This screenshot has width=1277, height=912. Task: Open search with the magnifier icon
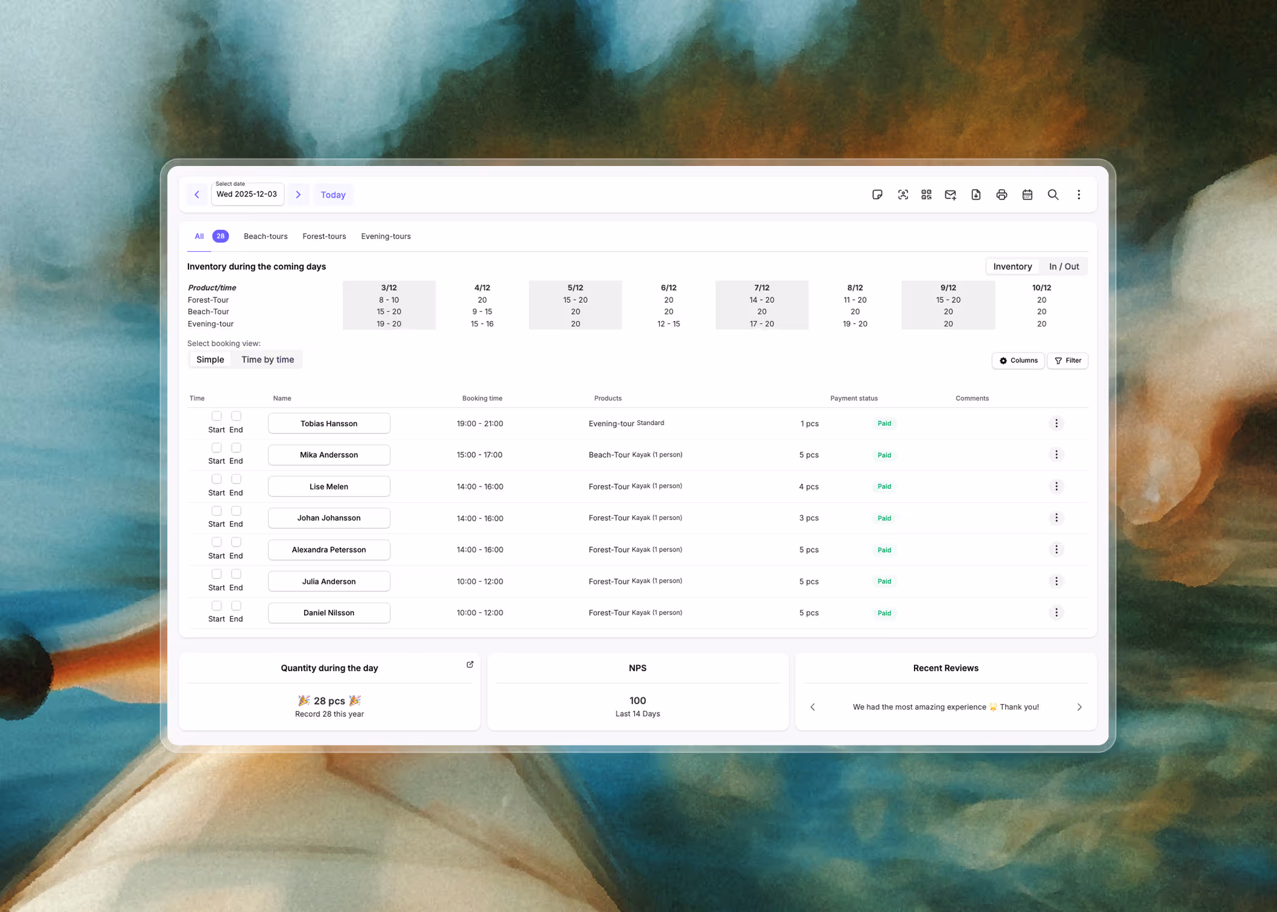(1053, 195)
